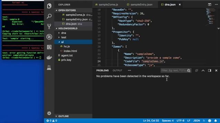Click line number 24 in the gutter
The width and height of the screenshot is (220, 123).
(99, 61)
